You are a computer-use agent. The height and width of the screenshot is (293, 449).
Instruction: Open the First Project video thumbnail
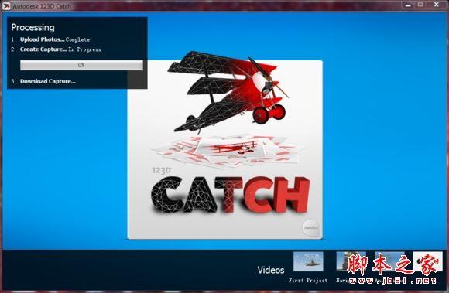308,261
